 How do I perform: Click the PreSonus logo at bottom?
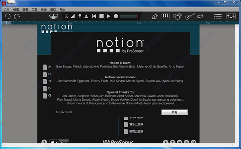pos(118,142)
